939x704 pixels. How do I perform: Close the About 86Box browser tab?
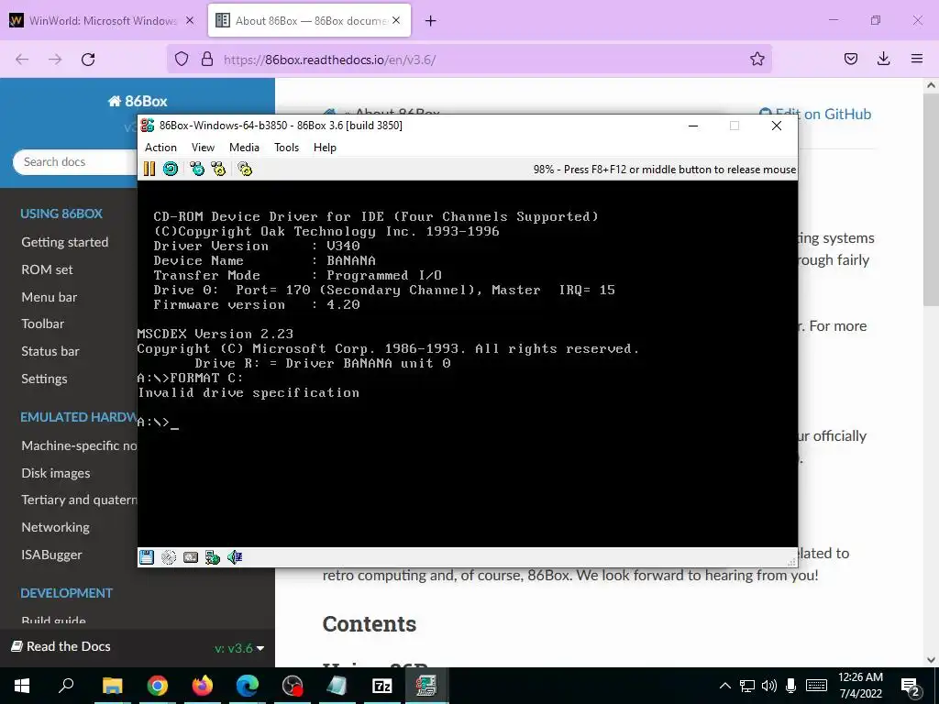(x=396, y=20)
